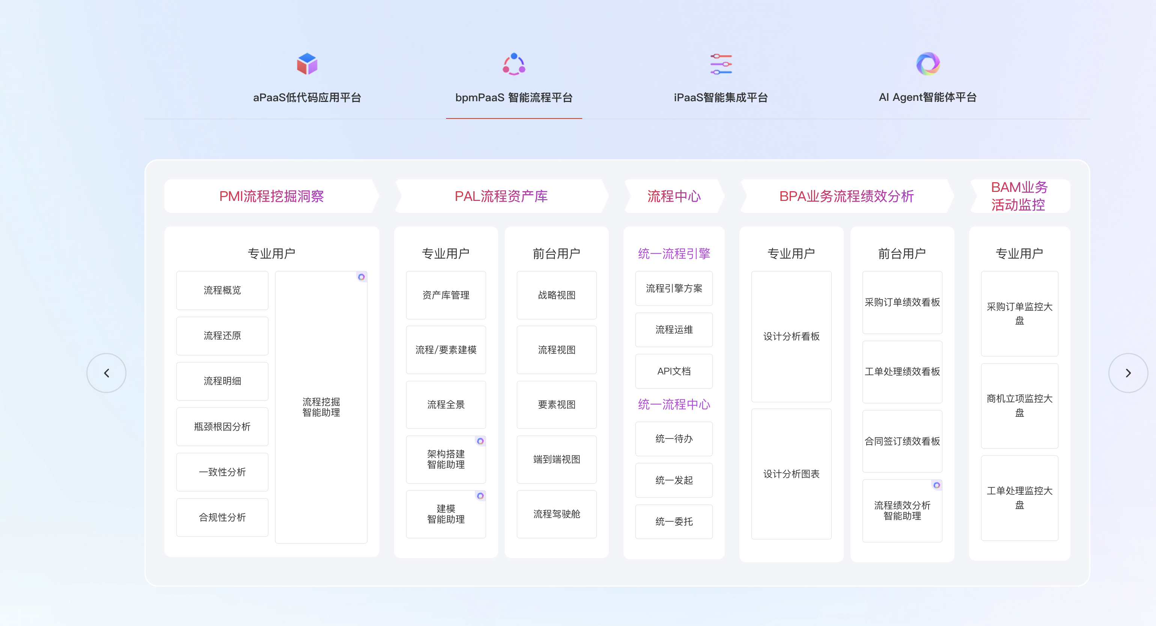Click AI badge on 流程挖掘智能助理 card
The image size is (1156, 626).
tap(361, 277)
